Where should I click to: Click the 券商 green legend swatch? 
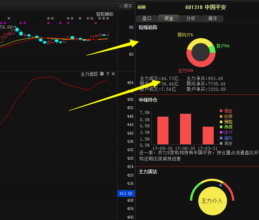click(221, 127)
